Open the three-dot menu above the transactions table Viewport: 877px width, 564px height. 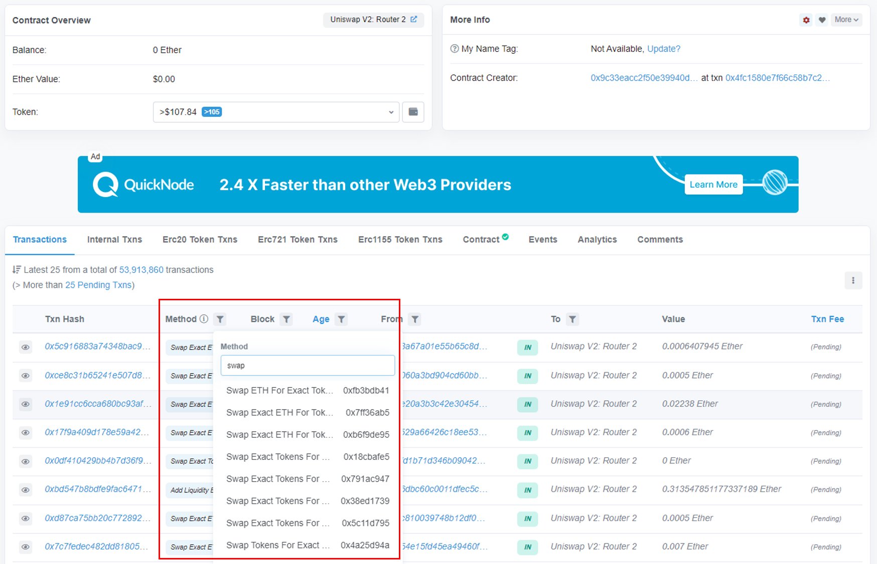853,280
